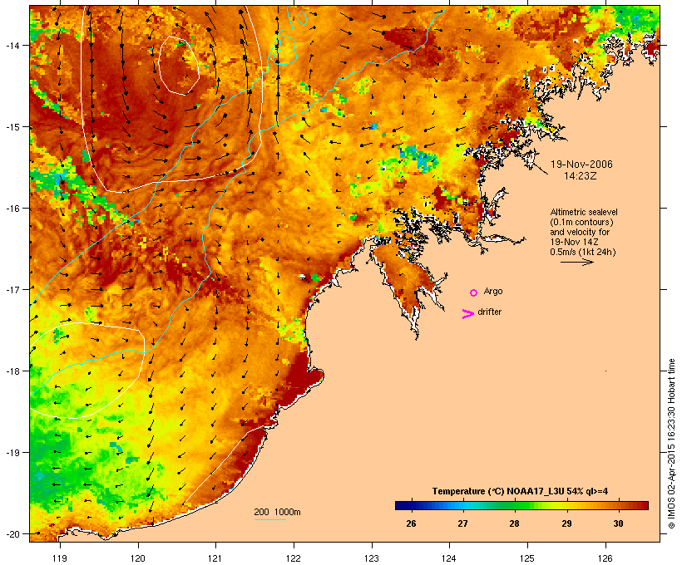Click the longitude axis label '120'
This screenshot has width=682, height=565.
138,558
